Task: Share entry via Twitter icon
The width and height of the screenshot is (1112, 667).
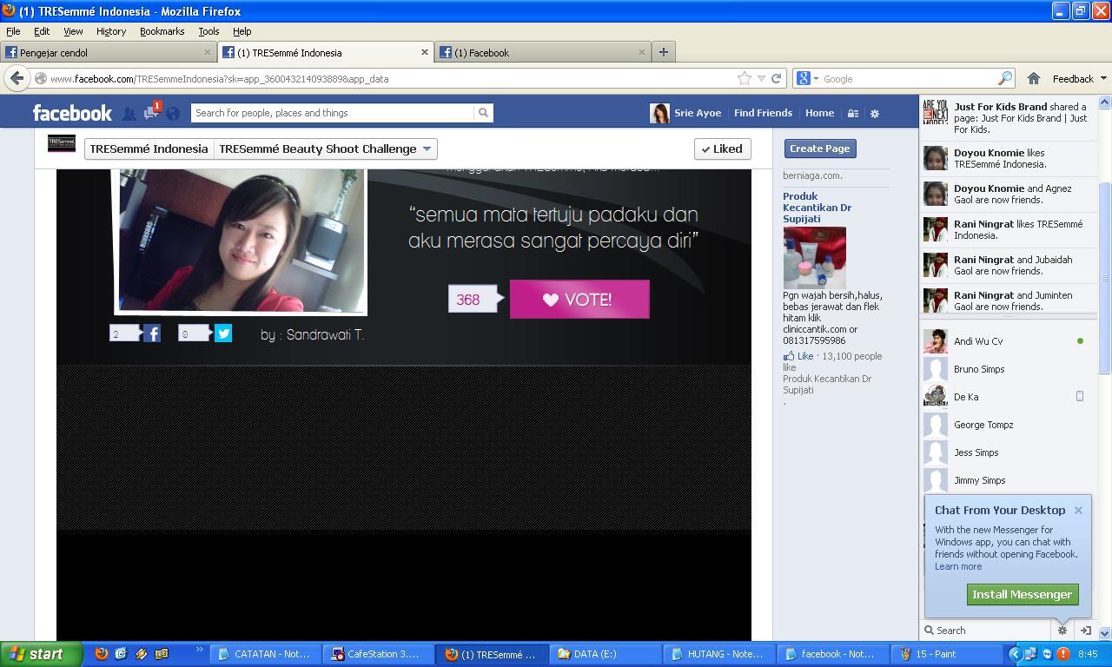Action: pyautogui.click(x=223, y=333)
